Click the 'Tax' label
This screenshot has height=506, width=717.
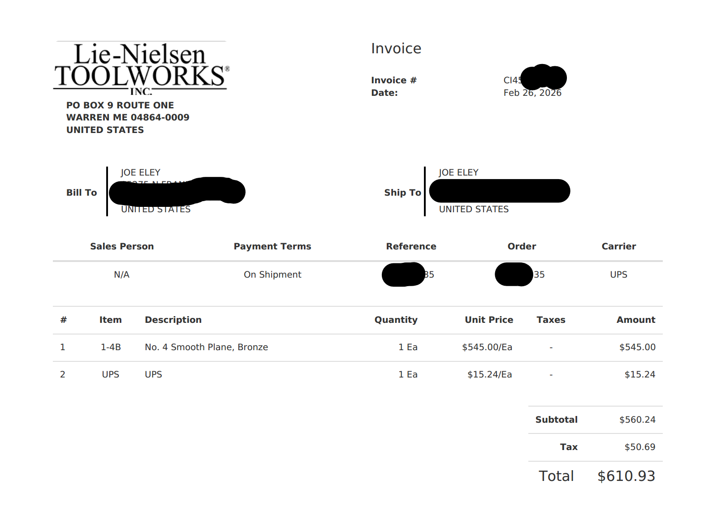(569, 447)
